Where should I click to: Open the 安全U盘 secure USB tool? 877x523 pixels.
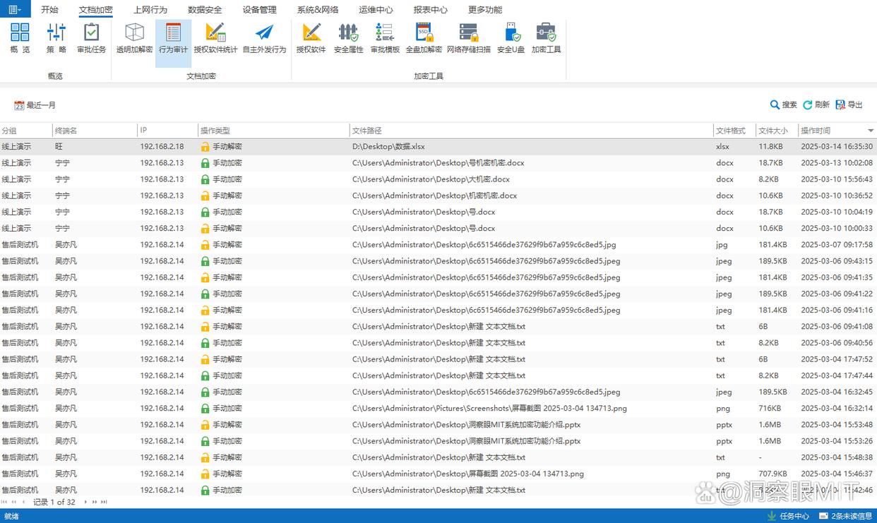click(x=511, y=38)
